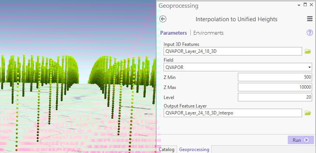Click the Output Feature Layer text box

(x=233, y=113)
